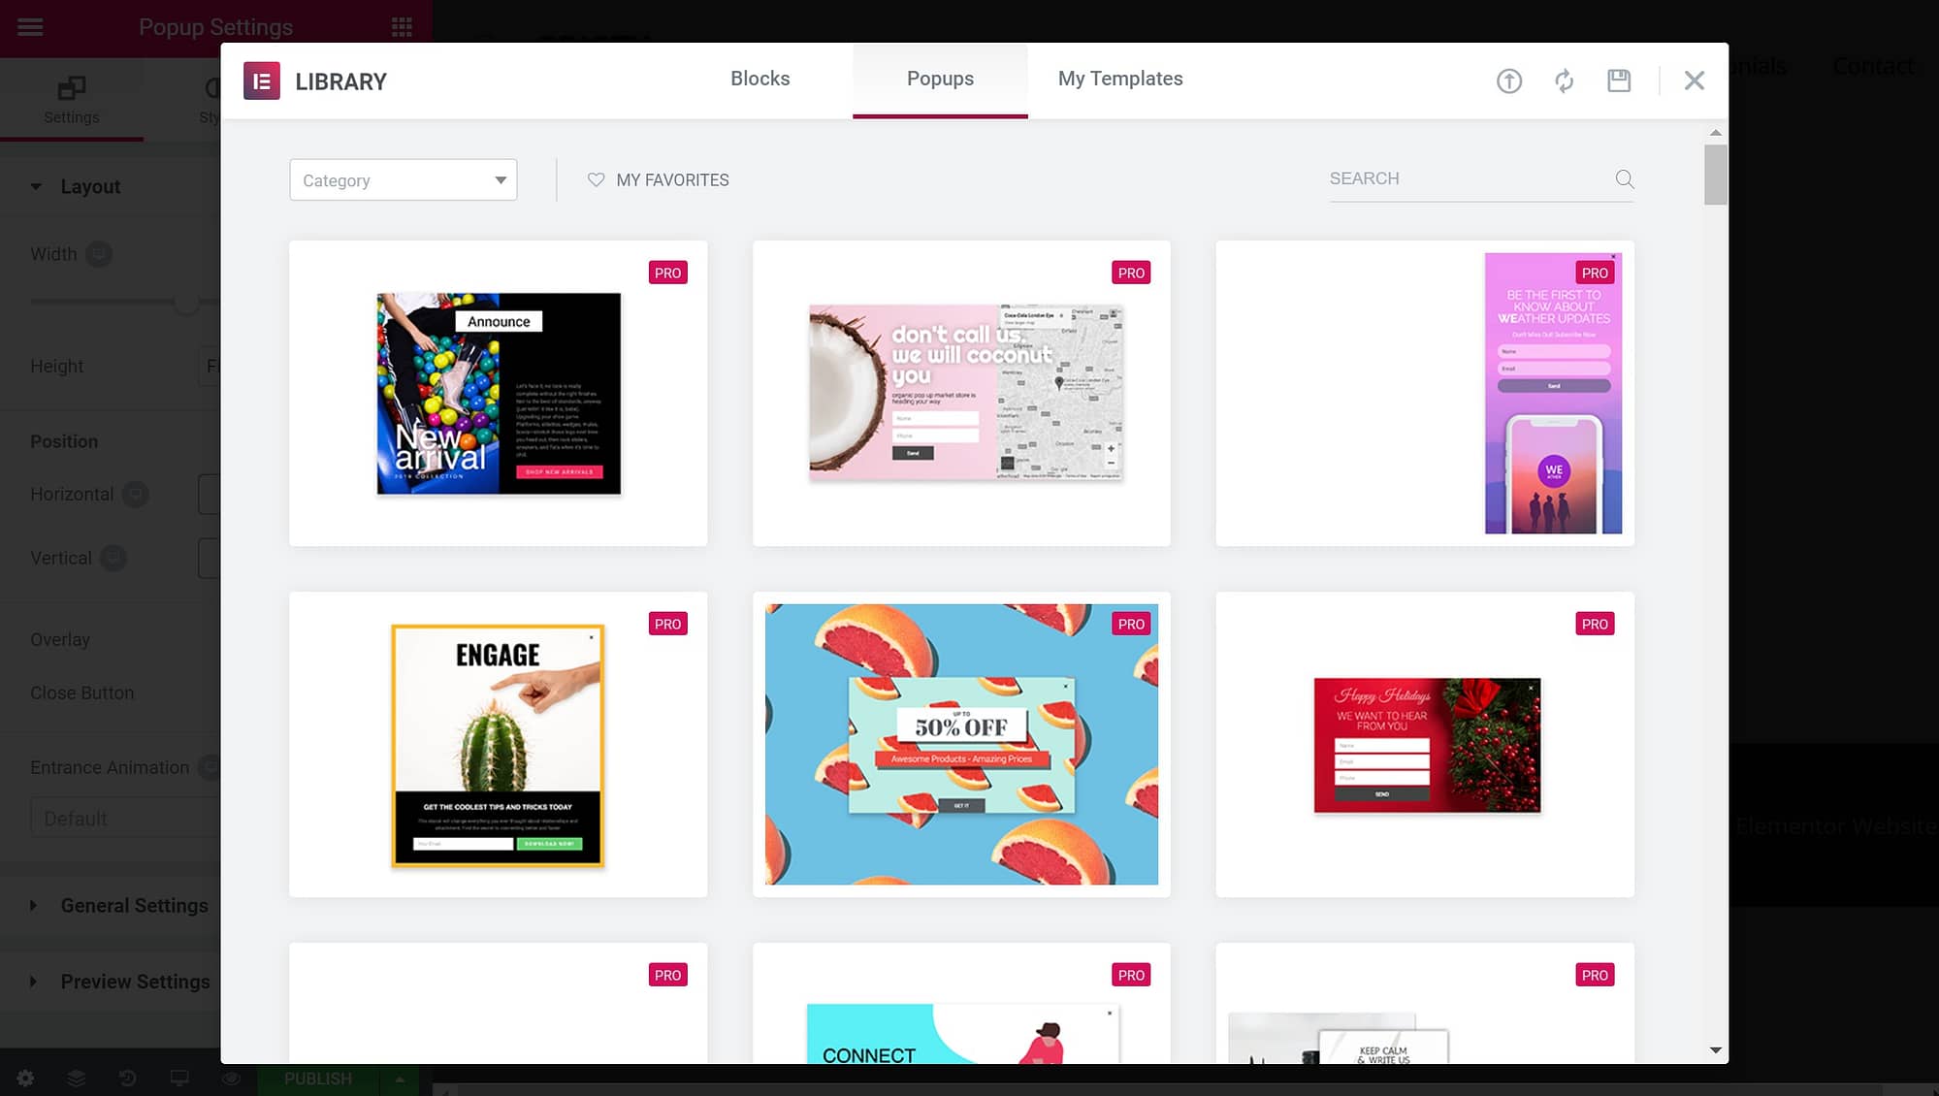Screen dimensions: 1939x1096
Task: Toggle the MY FAVORITES filter
Action: [x=657, y=179]
